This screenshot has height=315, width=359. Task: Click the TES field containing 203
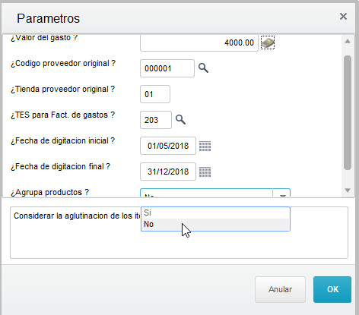pos(156,120)
